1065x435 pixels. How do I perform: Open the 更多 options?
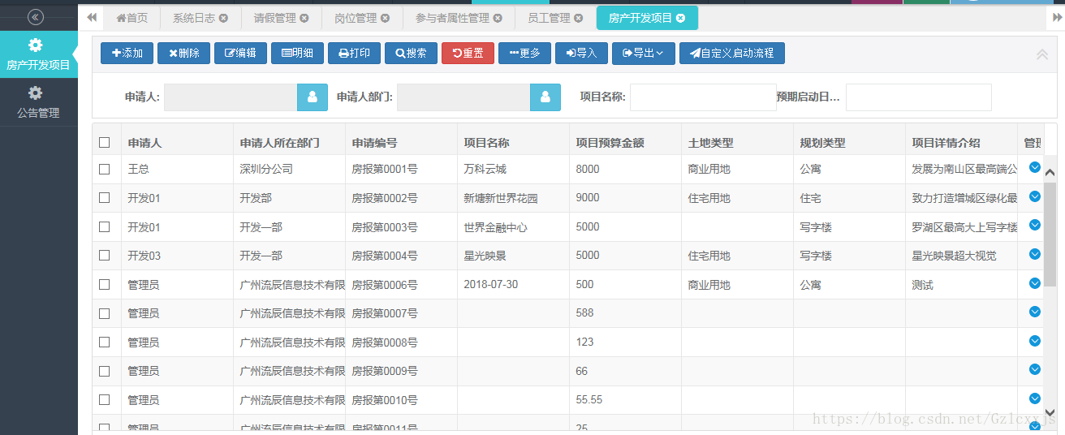[524, 54]
